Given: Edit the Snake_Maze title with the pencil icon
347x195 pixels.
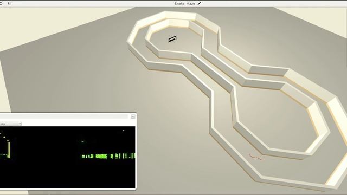Looking at the screenshot, I should point(199,4).
